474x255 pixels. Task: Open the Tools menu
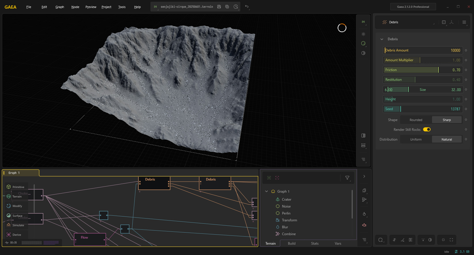pyautogui.click(x=122, y=7)
